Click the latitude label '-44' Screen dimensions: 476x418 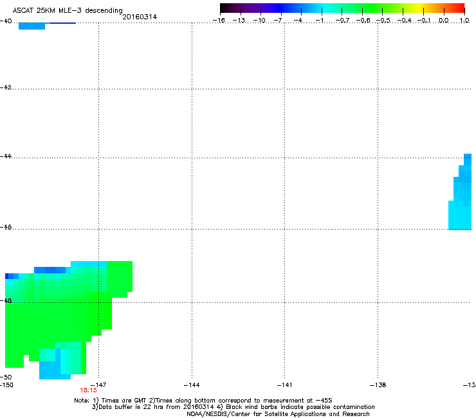pyautogui.click(x=6, y=156)
